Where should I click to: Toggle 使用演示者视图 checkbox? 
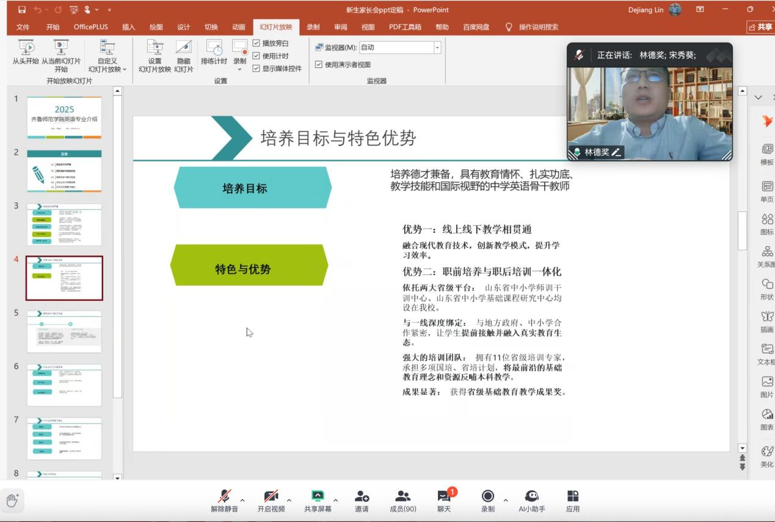click(319, 65)
